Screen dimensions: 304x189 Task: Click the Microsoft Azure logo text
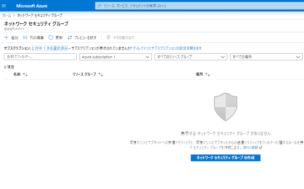pos(32,6)
